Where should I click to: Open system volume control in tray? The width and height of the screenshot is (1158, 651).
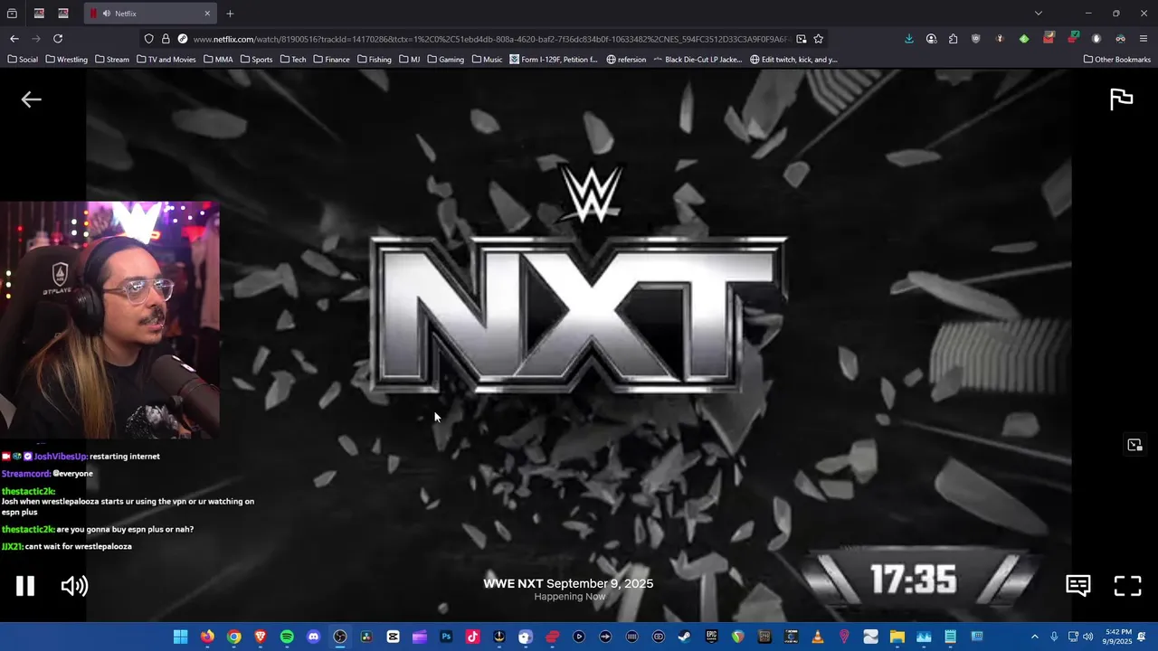[x=1087, y=637]
